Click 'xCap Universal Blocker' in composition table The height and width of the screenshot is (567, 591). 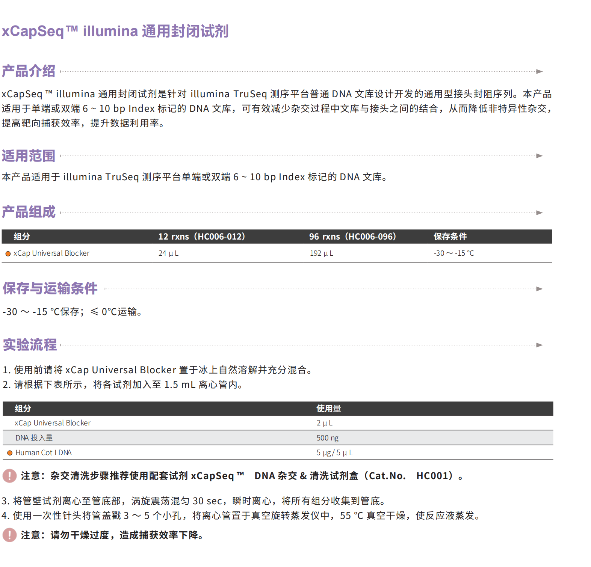[51, 253]
